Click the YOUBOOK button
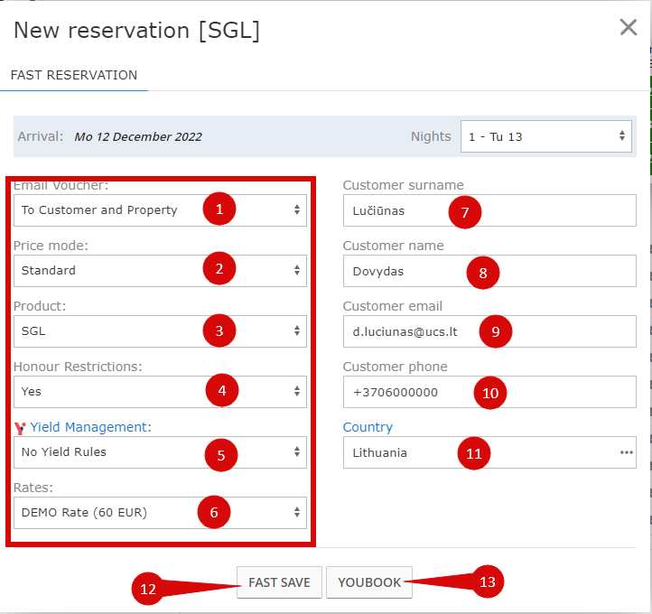 368,582
